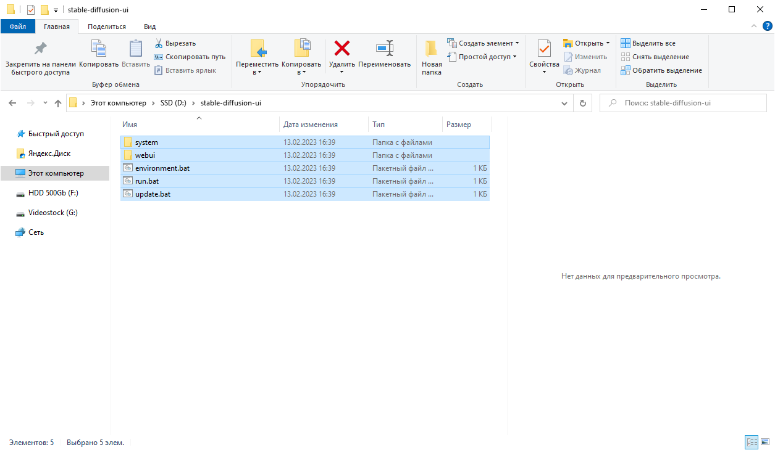
Task: Go back with the left arrow
Action: point(13,103)
